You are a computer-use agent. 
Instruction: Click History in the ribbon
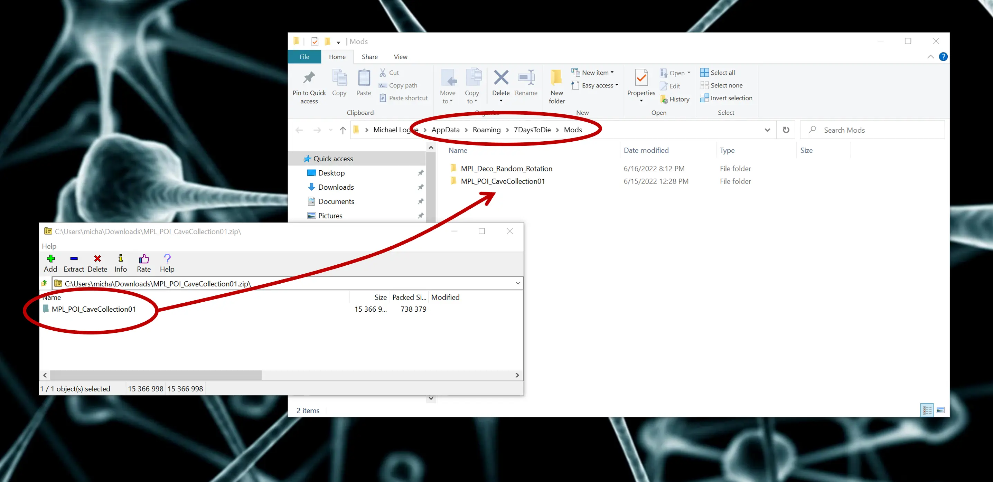(675, 99)
